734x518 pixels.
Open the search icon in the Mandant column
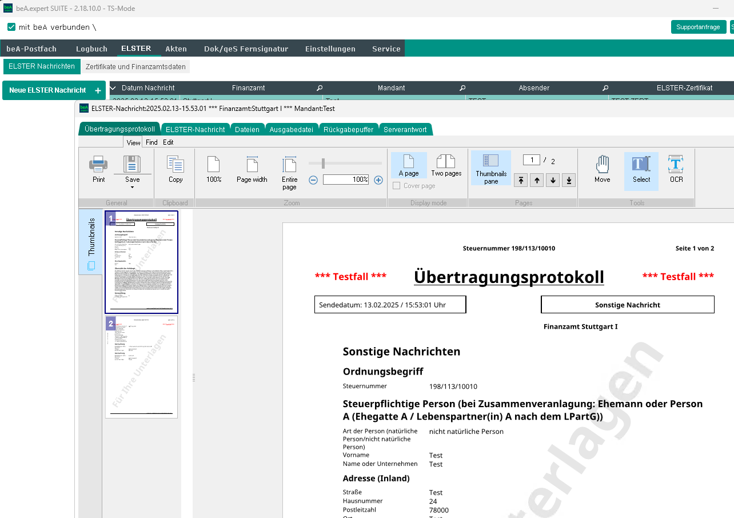pyautogui.click(x=462, y=88)
